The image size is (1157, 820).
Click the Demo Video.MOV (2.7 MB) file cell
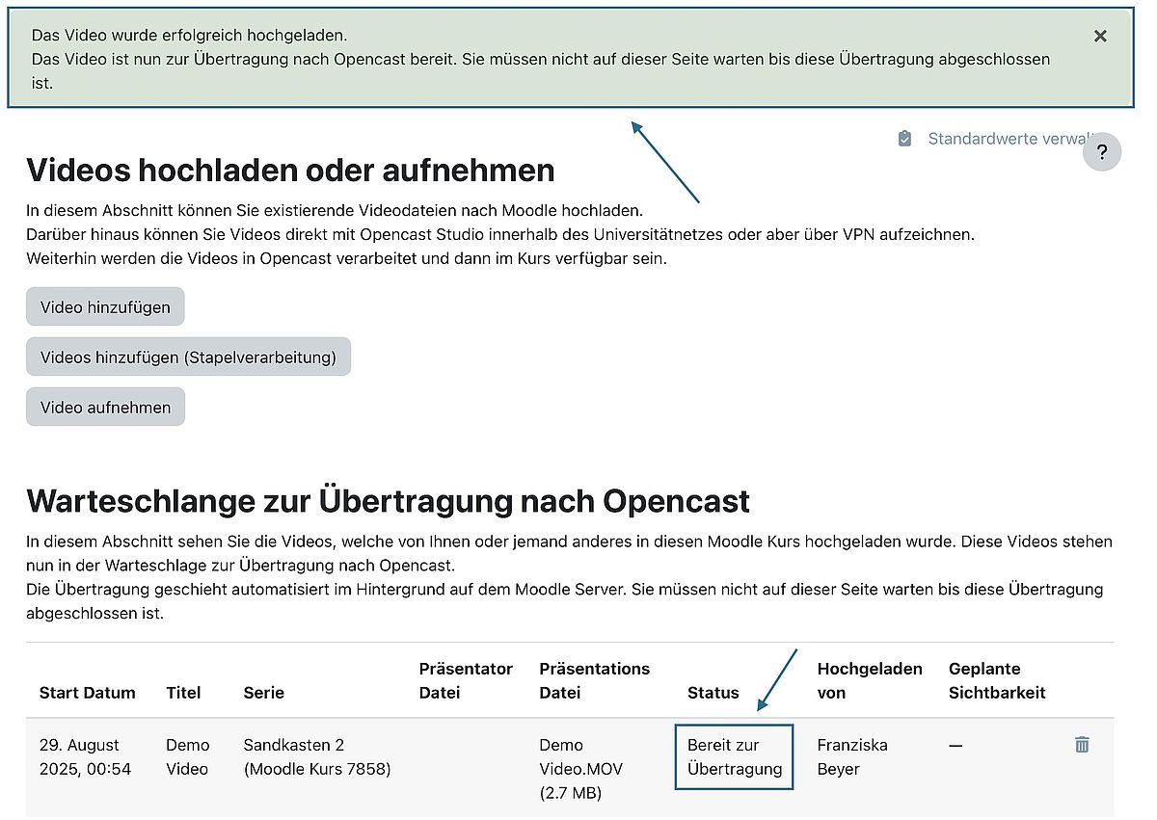581,769
